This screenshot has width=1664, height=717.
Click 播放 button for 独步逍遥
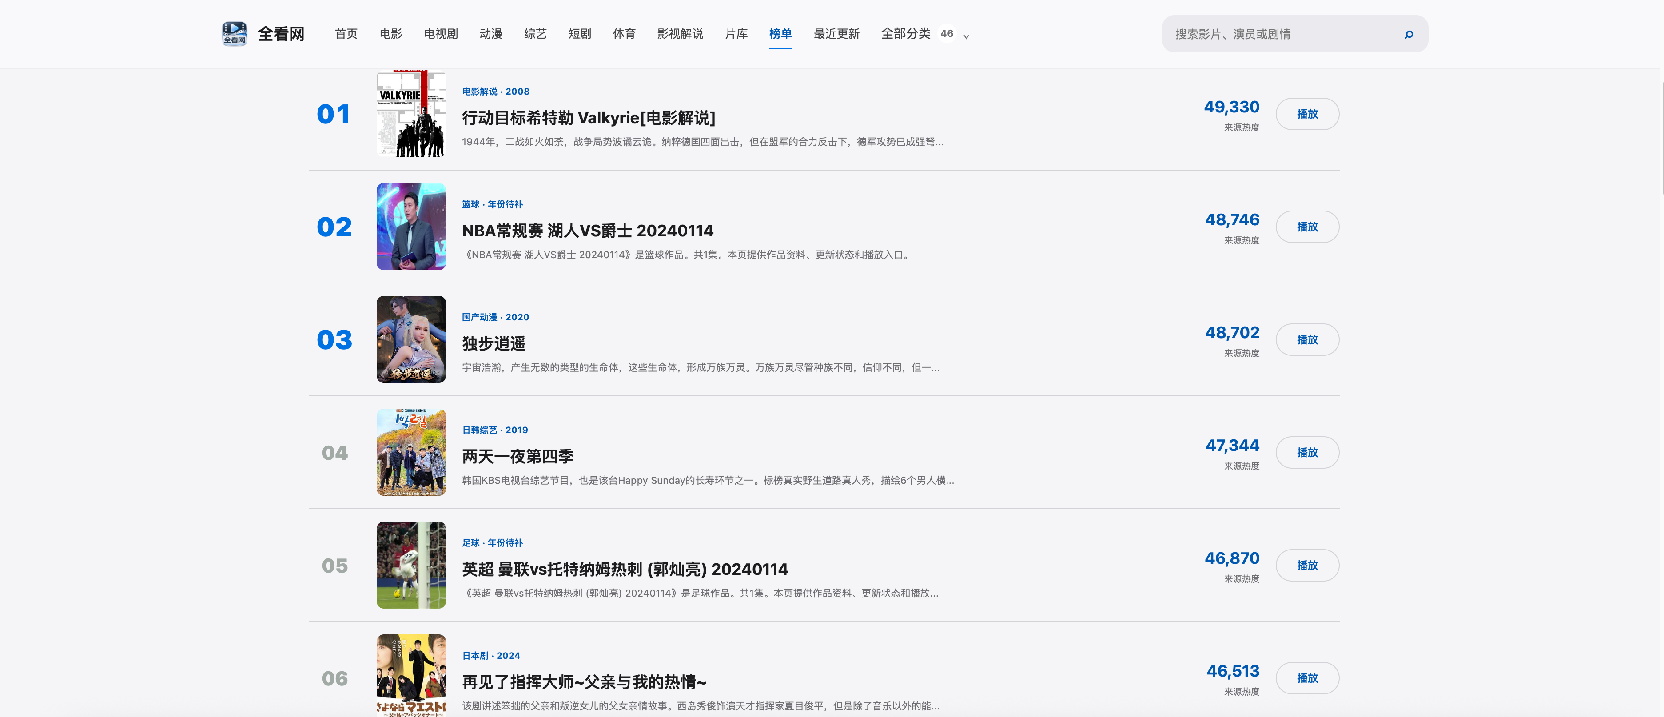click(x=1307, y=340)
